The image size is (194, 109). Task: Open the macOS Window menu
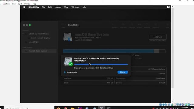coord(75,7)
